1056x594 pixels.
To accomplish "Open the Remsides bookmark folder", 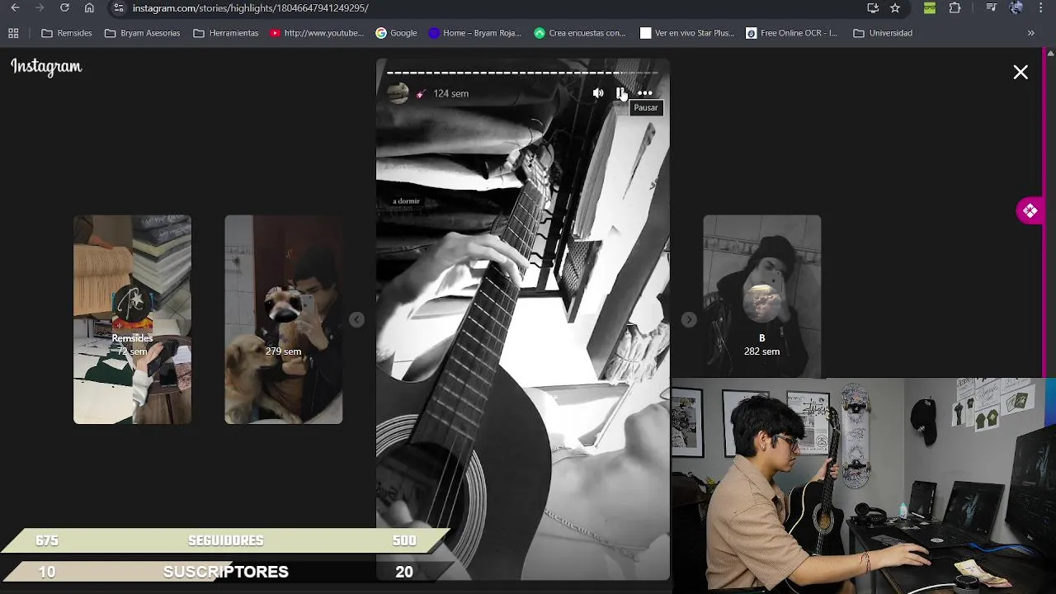I will 67,33.
